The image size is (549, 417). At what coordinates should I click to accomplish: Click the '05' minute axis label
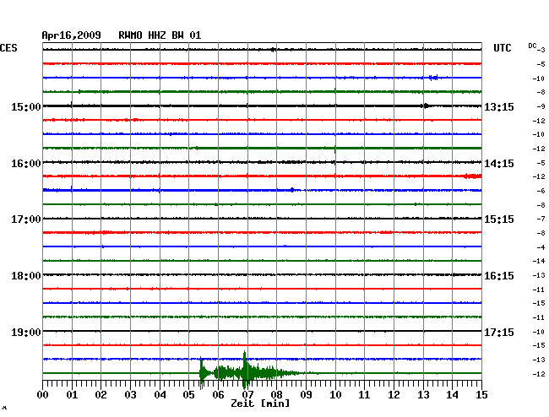point(188,395)
